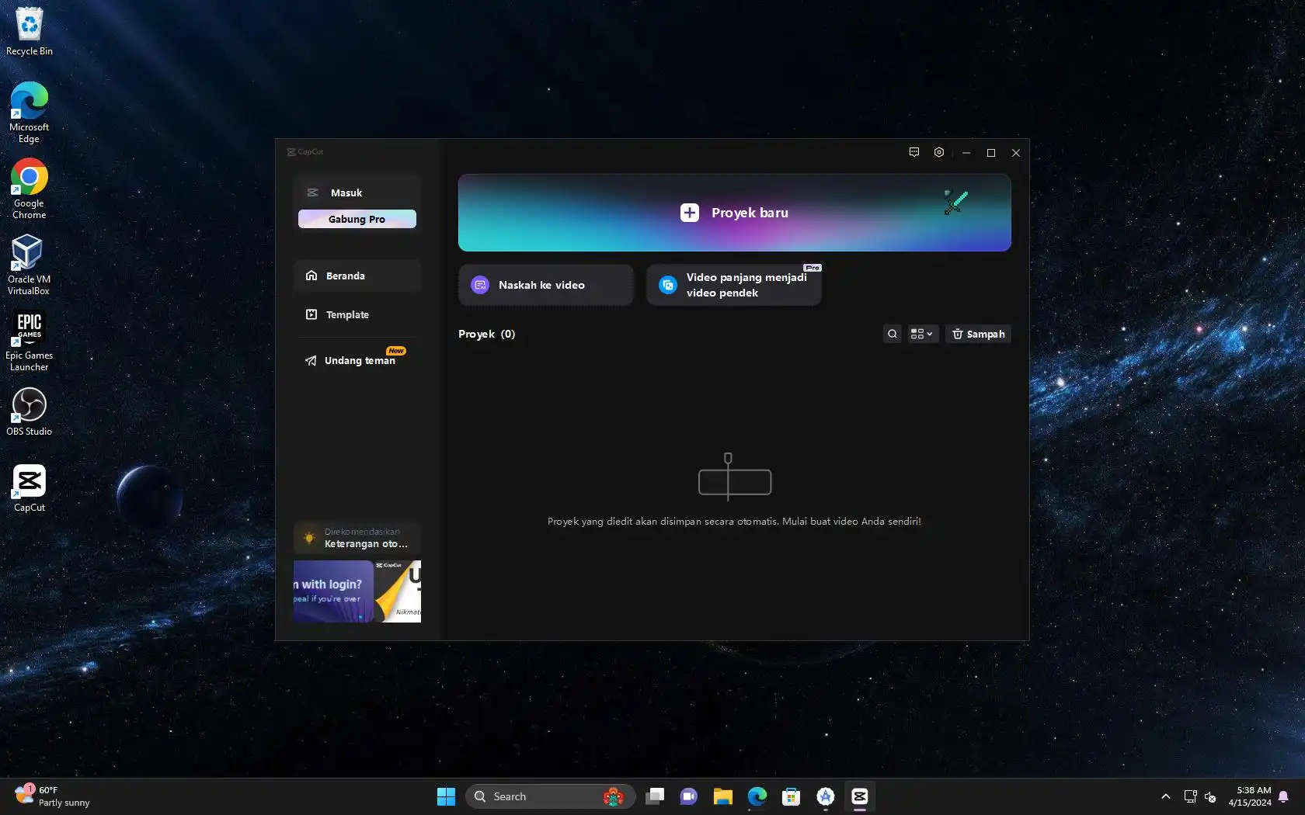The image size is (1305, 815).
Task: Open the network tray icon
Action: click(1190, 796)
